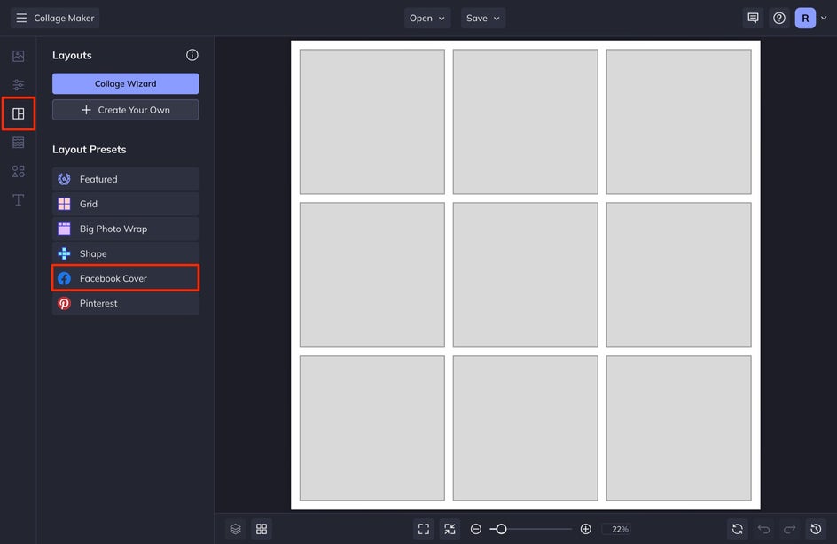
Task: Click the undo arrow icon
Action: coord(764,529)
